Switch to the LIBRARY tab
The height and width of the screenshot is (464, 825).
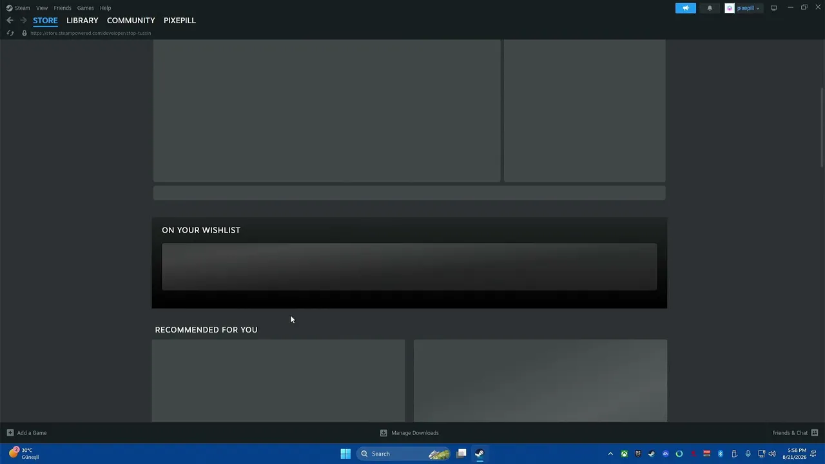tap(82, 21)
